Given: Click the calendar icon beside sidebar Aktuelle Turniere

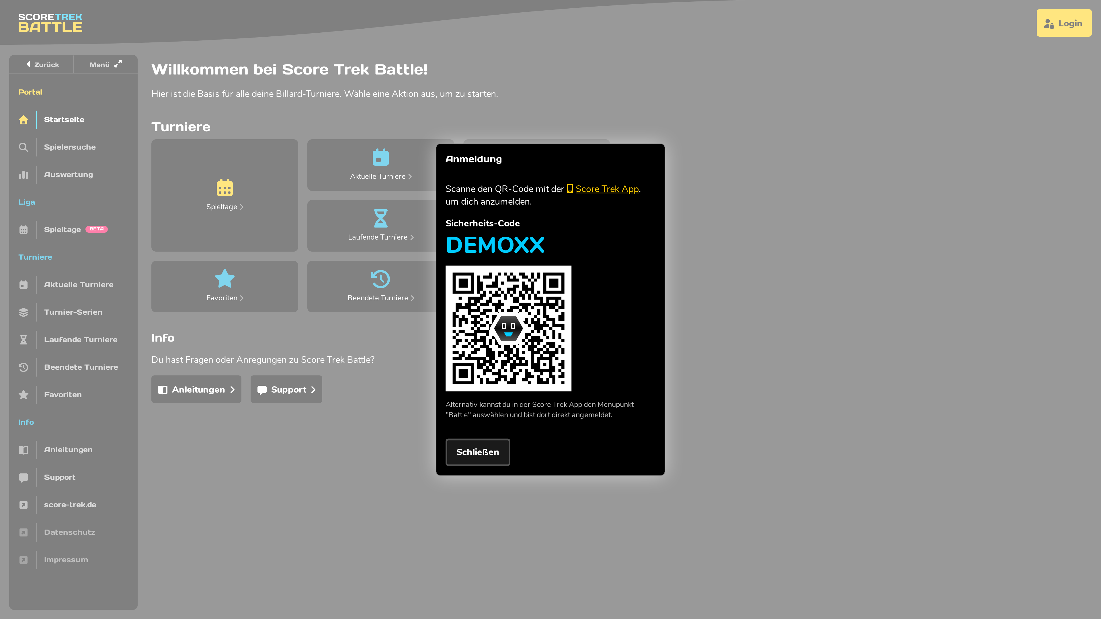Looking at the screenshot, I should click(x=24, y=285).
